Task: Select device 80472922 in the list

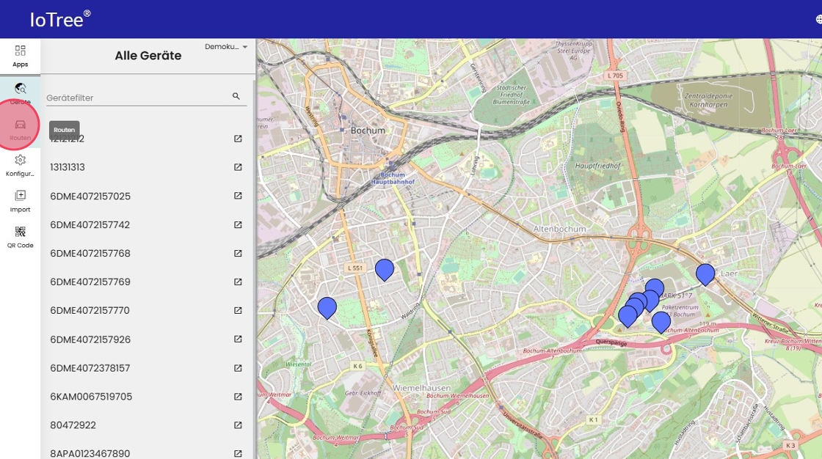Action: [73, 425]
